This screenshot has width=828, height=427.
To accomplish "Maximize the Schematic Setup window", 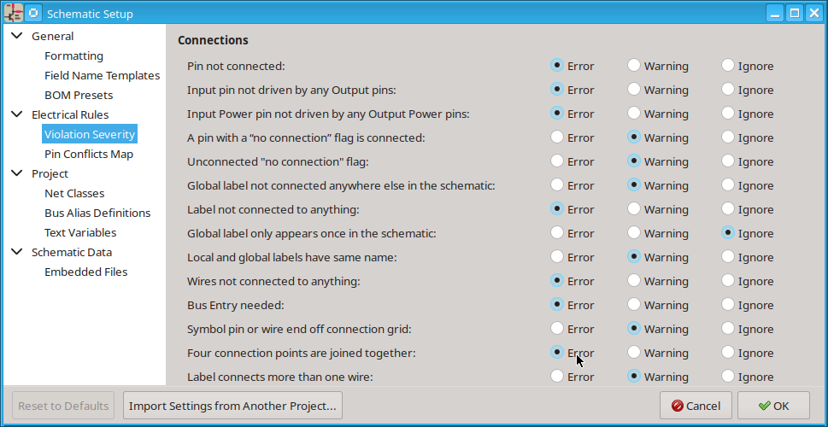I will [x=795, y=13].
